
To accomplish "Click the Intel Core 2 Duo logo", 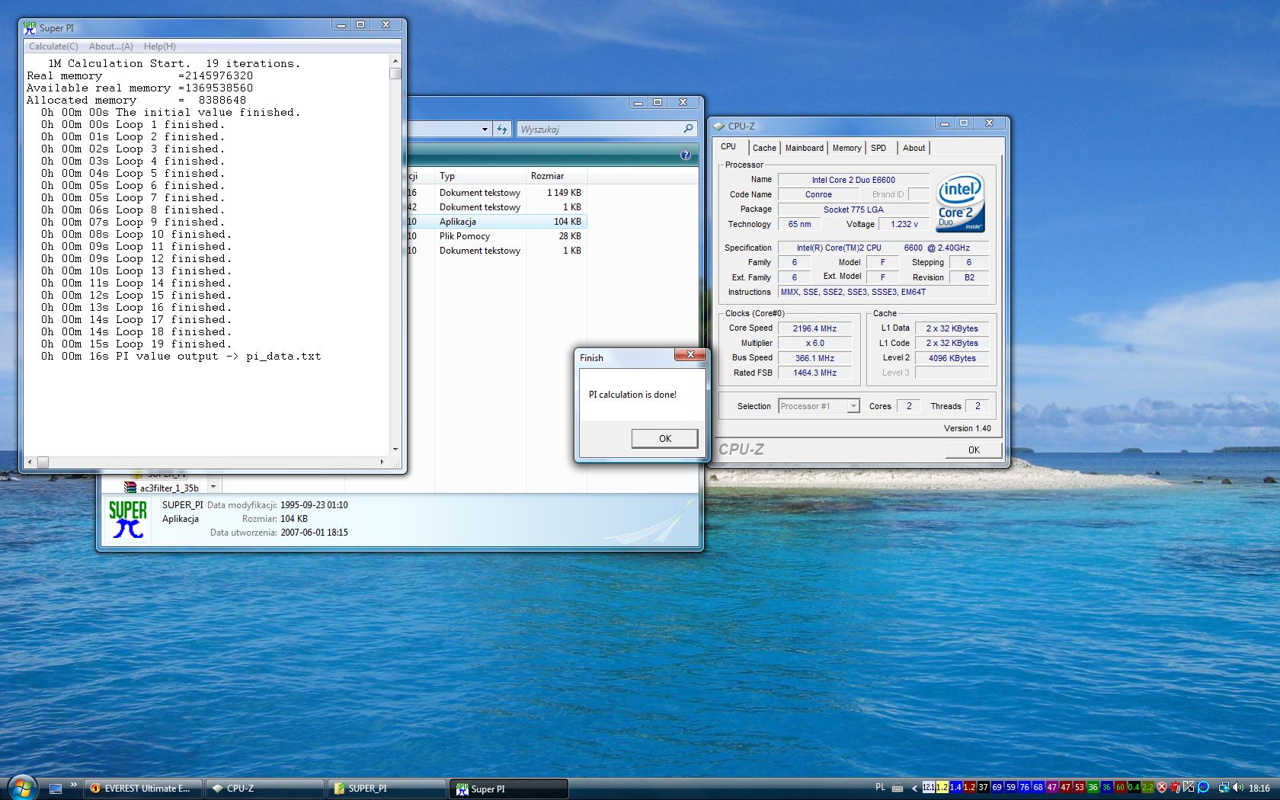I will click(960, 202).
